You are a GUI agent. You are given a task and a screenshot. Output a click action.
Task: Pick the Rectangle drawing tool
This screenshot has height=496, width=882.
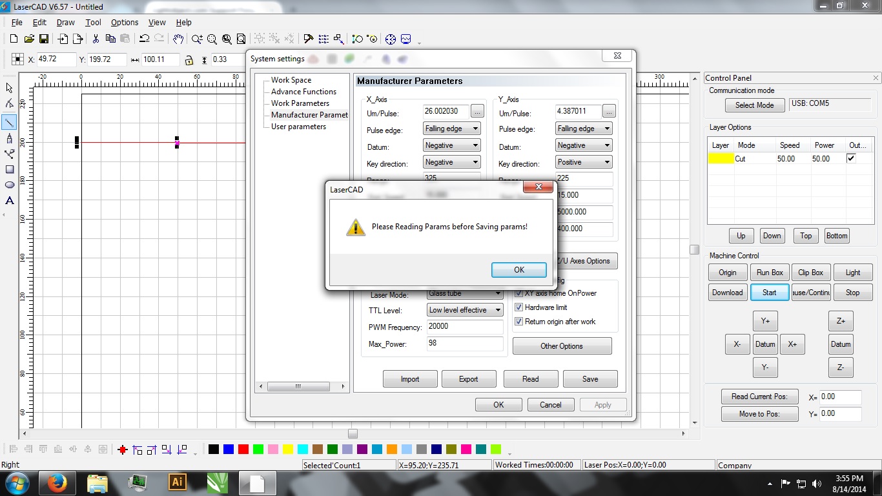coord(9,169)
